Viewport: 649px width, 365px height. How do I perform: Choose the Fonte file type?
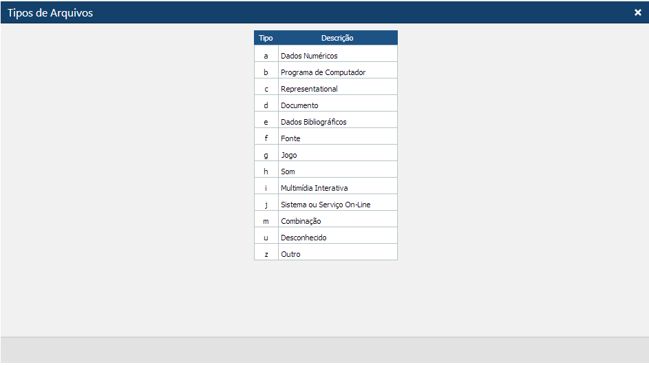[x=290, y=138]
